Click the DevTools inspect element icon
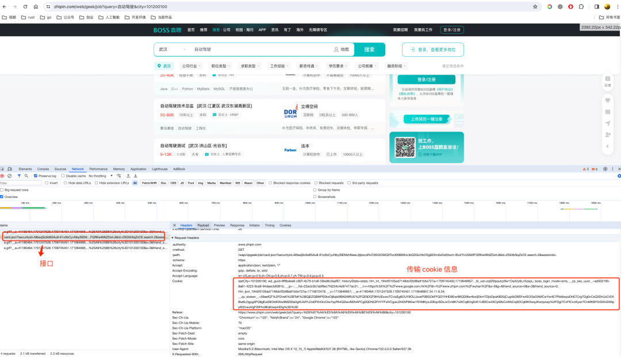 2,169
